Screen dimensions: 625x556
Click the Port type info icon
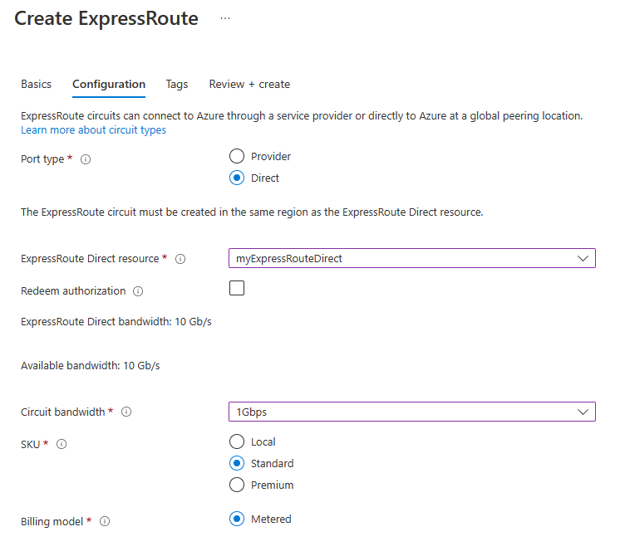click(x=86, y=159)
